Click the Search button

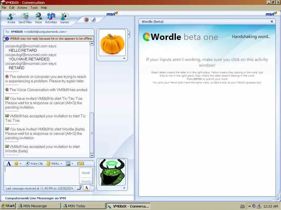86,181
